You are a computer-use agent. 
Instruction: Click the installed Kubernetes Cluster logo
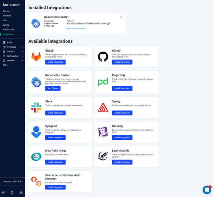[35, 23]
